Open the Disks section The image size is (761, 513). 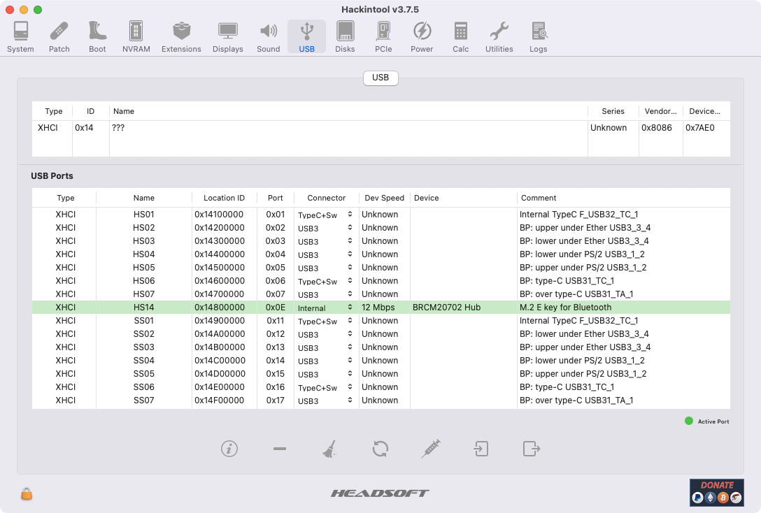[345, 37]
